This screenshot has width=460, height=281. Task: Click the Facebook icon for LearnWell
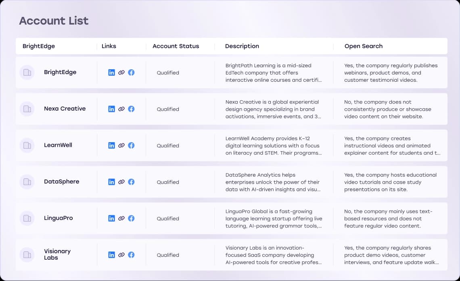pos(131,145)
